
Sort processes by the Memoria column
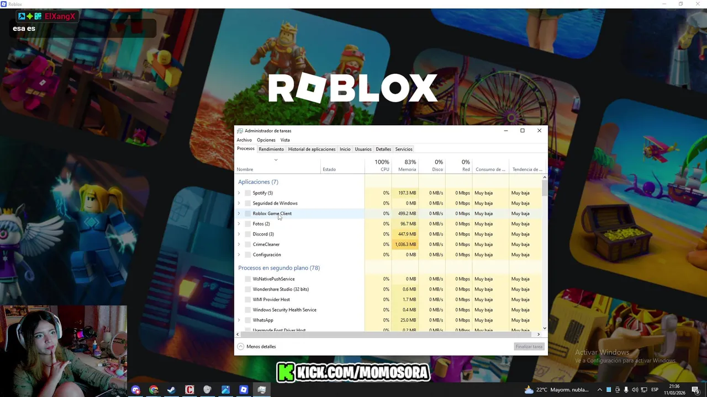click(x=405, y=165)
